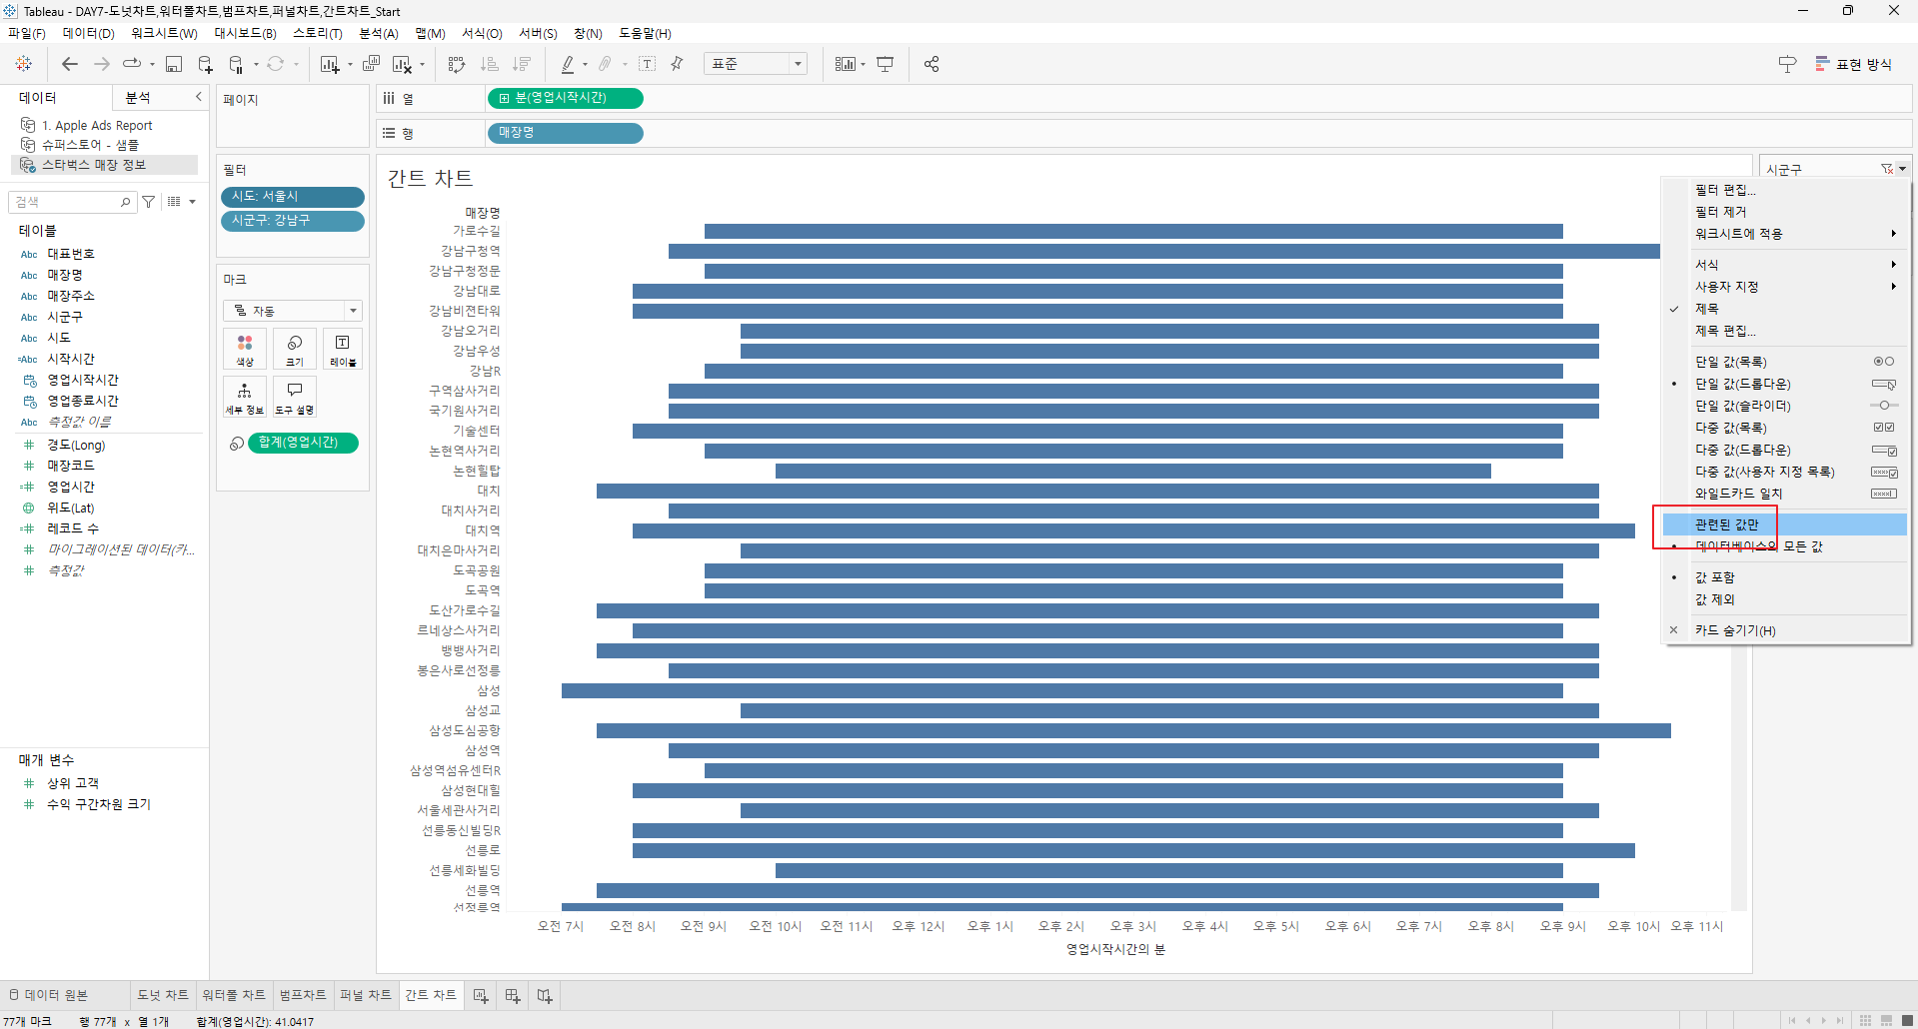Start presentation mode
The width and height of the screenshot is (1918, 1029).
pos(886,64)
